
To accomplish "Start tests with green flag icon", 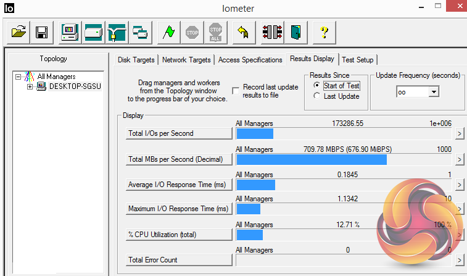I will tap(168, 32).
